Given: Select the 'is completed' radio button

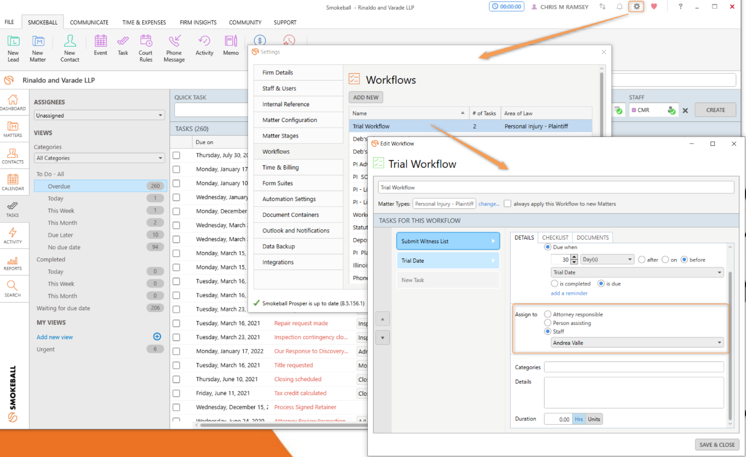Looking at the screenshot, I should (554, 283).
